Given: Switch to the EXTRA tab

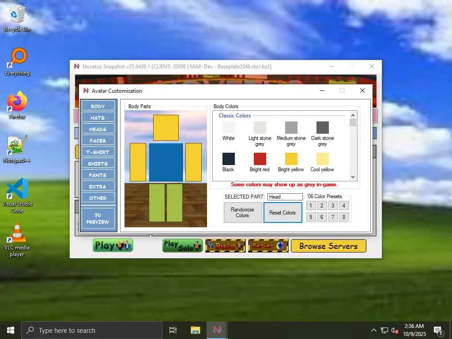Looking at the screenshot, I should click(x=98, y=187).
